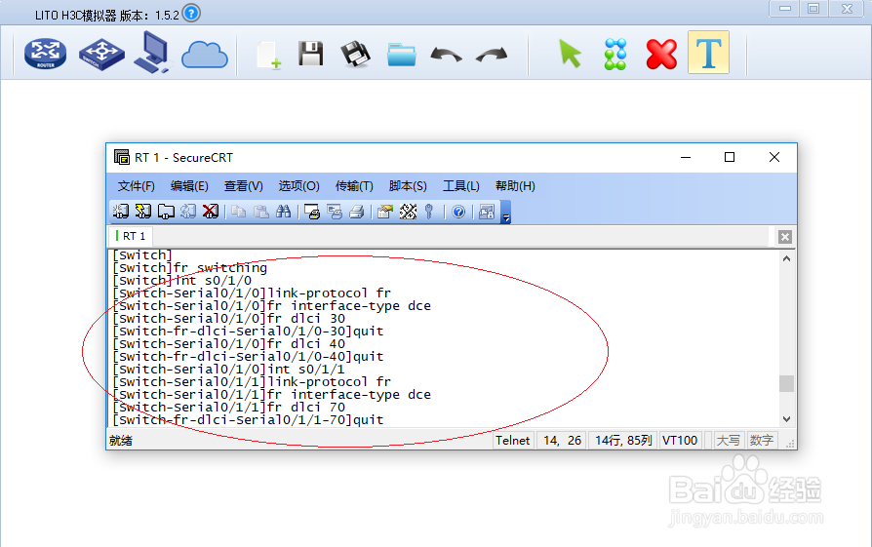Viewport: 872px width, 547px height.
Task: Select the PC host device icon
Action: 152,53
